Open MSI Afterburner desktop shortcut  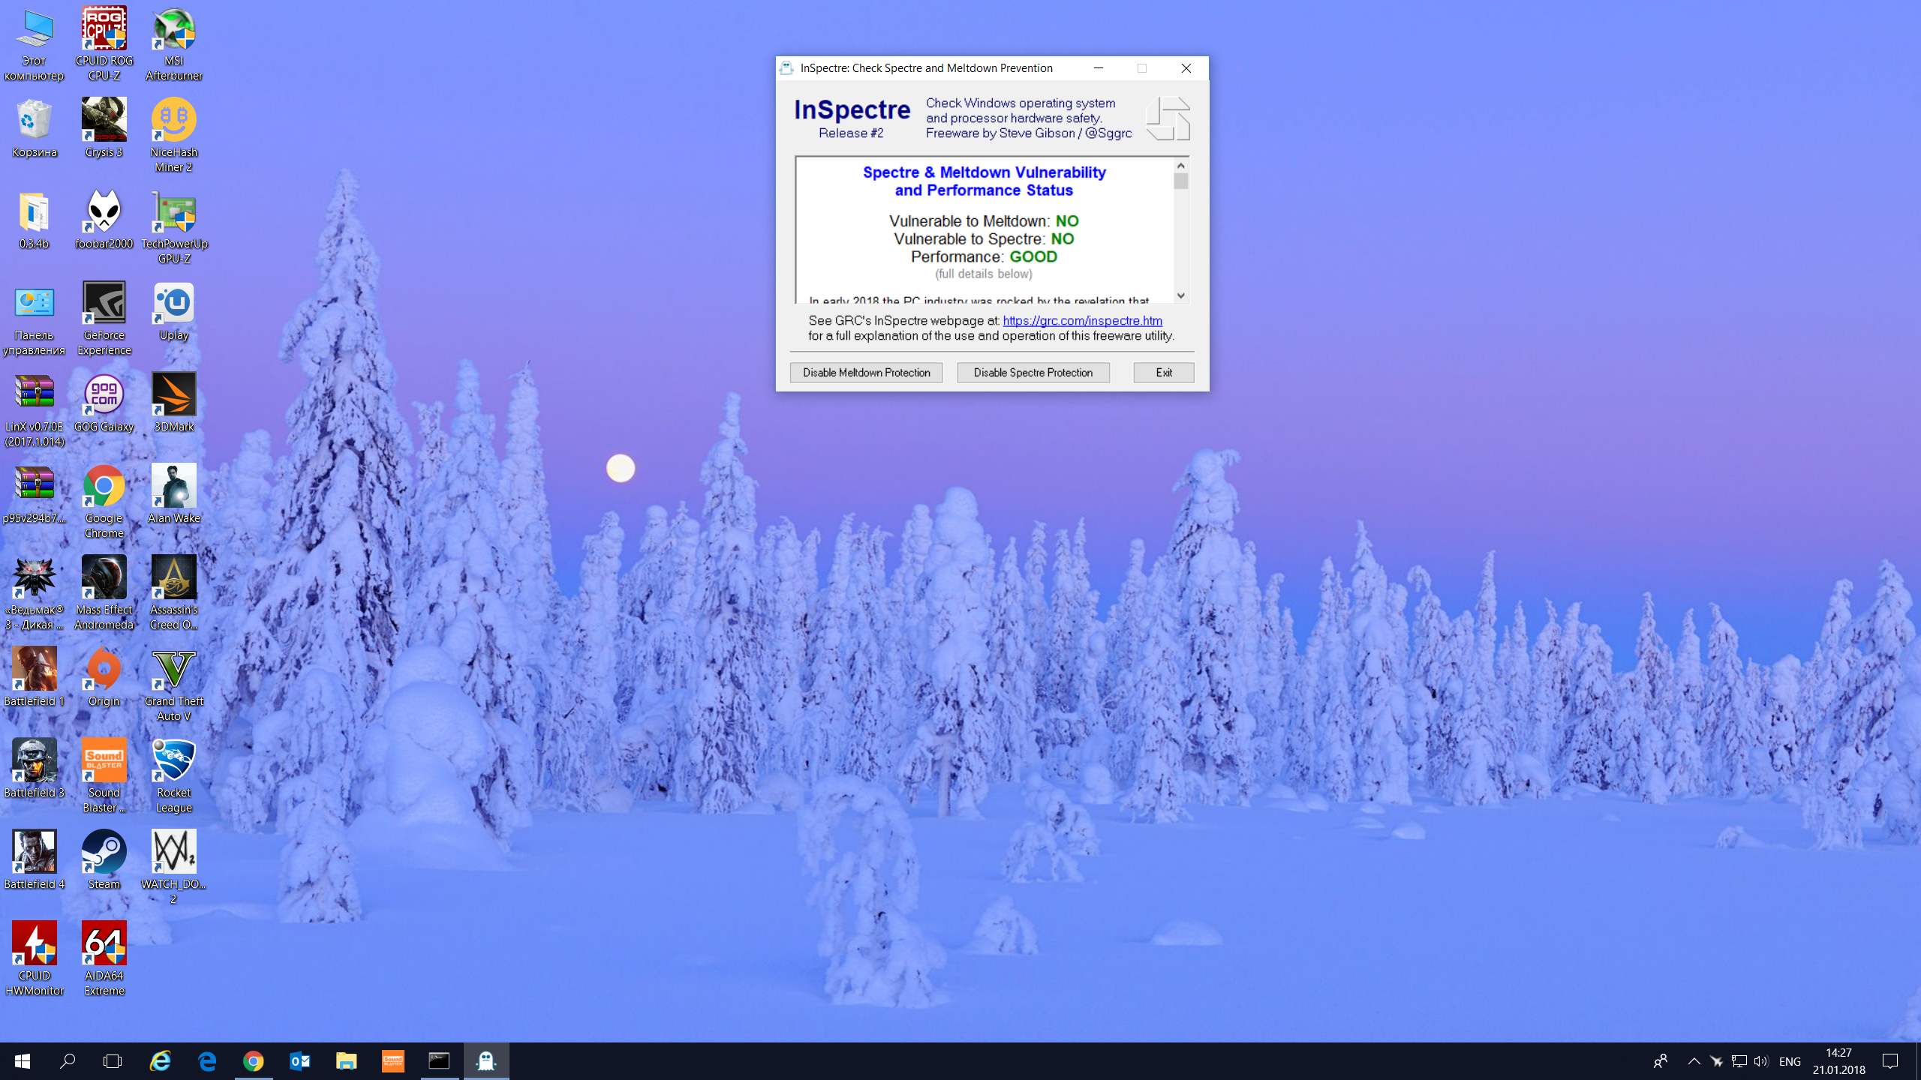[x=173, y=31]
